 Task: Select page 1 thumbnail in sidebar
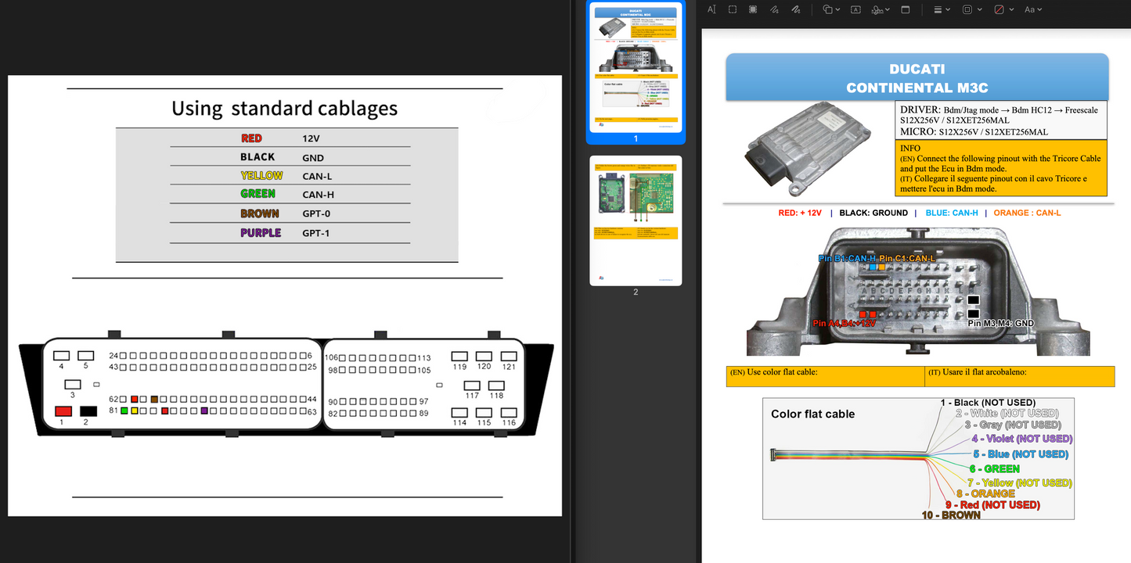click(636, 67)
